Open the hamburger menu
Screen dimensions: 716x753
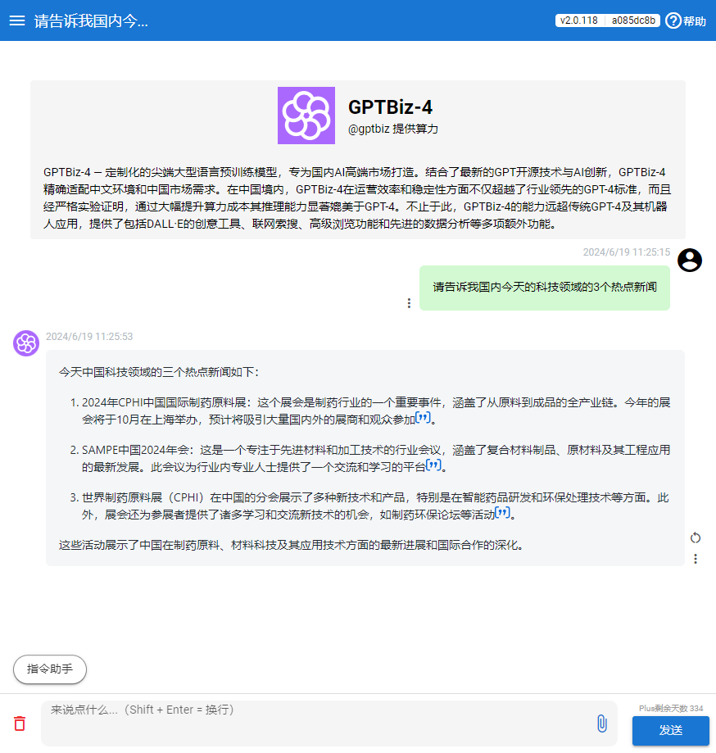coord(17,20)
